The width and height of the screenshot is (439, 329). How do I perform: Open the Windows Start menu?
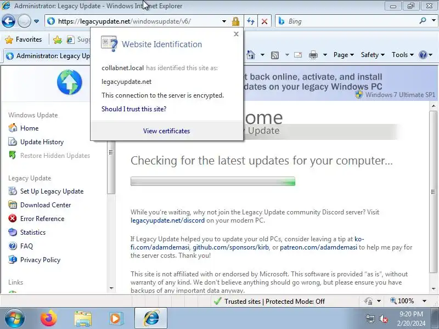[14, 319]
